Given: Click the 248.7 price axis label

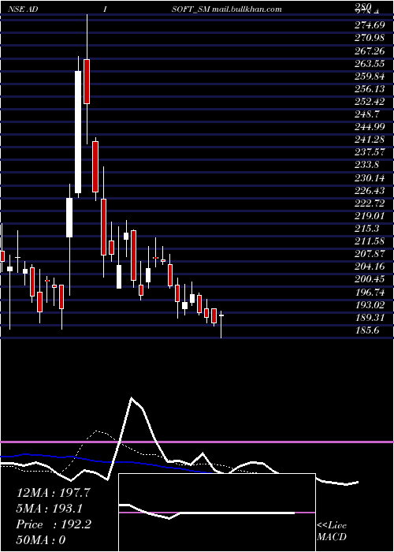Looking at the screenshot, I should coord(366,114).
